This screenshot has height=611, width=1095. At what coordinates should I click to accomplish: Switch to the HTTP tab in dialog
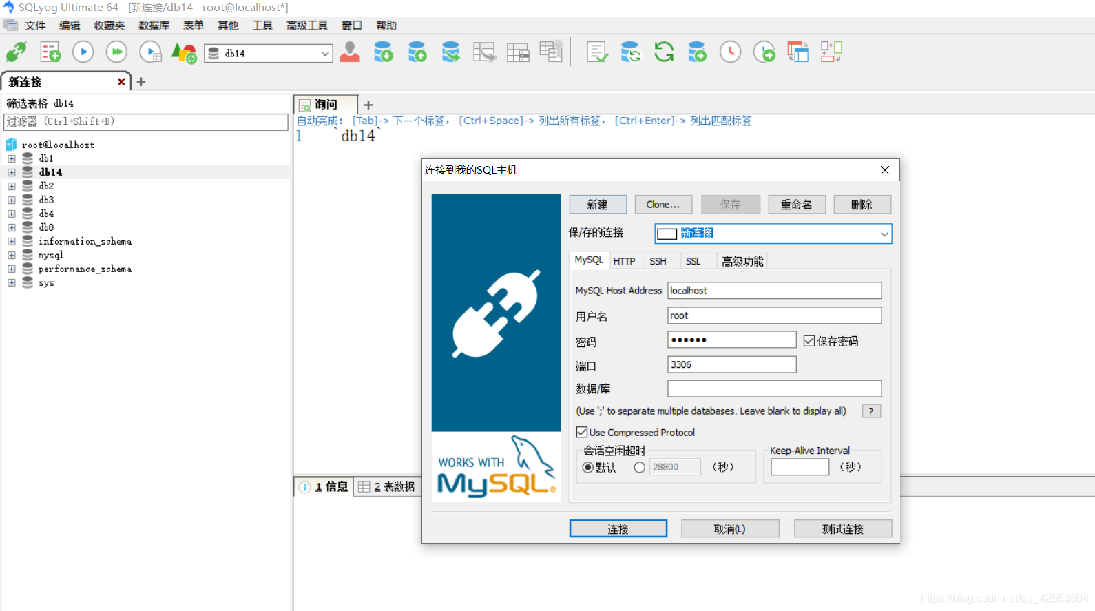(624, 261)
